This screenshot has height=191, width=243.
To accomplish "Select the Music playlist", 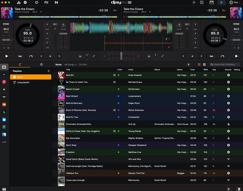I will [30, 77].
